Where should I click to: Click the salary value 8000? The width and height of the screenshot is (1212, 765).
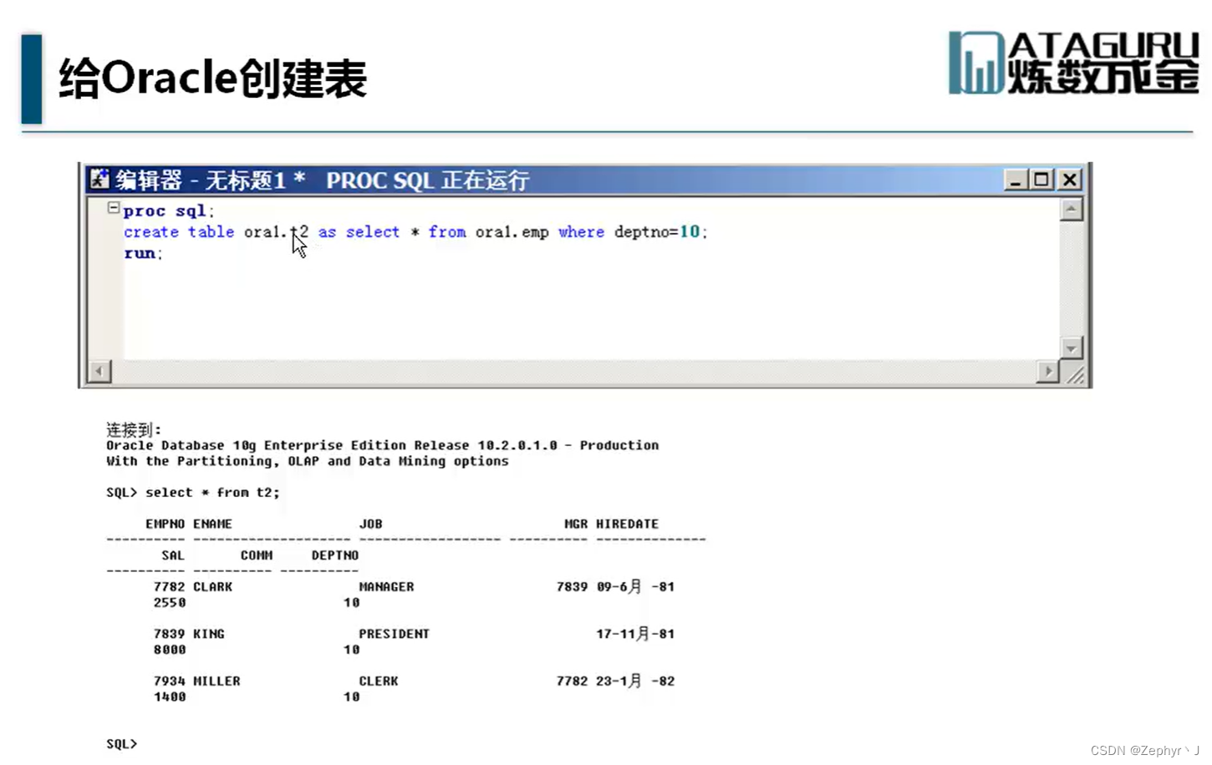tap(170, 650)
